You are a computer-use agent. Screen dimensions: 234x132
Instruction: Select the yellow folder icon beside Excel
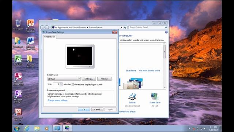(30, 61)
